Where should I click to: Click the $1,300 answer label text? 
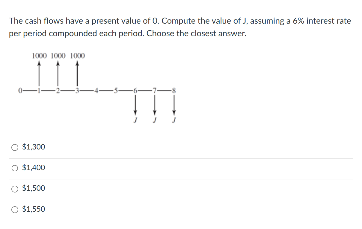pos(33,147)
